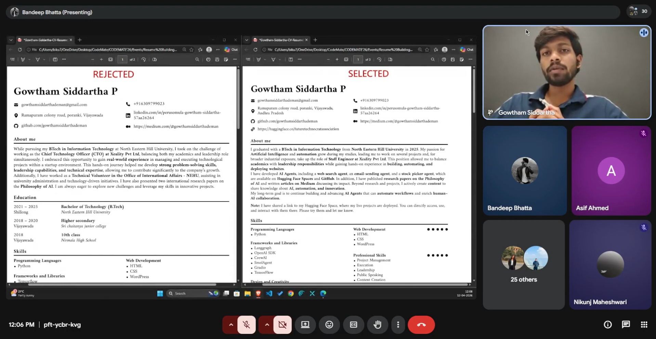Show the list of 30 participants
656x339 pixels.
pos(638,11)
